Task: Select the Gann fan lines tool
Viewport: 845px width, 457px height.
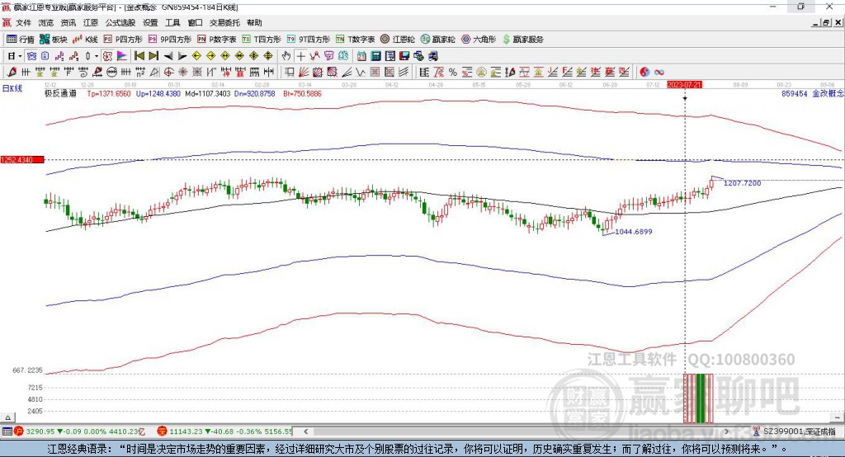Action: tap(304, 72)
